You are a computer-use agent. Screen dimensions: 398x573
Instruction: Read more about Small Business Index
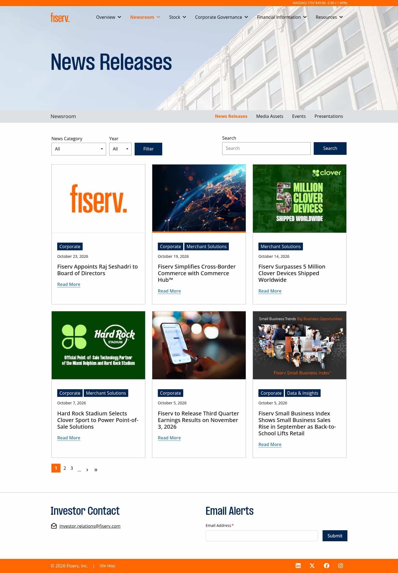click(270, 444)
